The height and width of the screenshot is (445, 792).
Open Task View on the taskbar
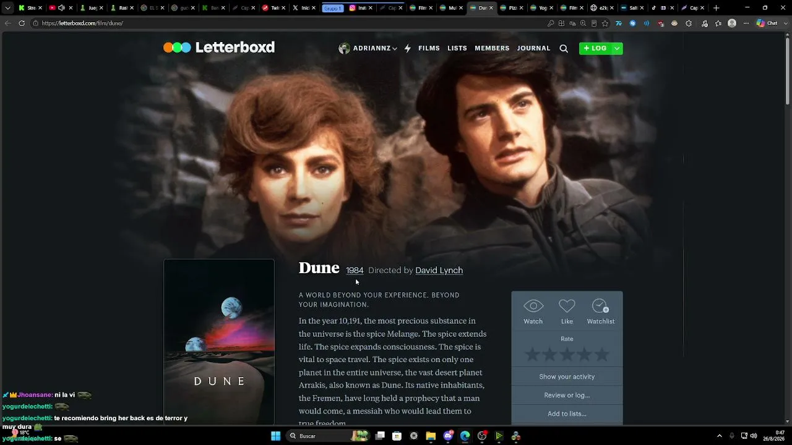coord(380,436)
